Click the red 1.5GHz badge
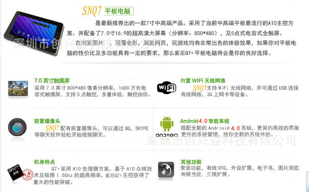Image resolution: width=309 pixels, height=192 pixels. 27,175
